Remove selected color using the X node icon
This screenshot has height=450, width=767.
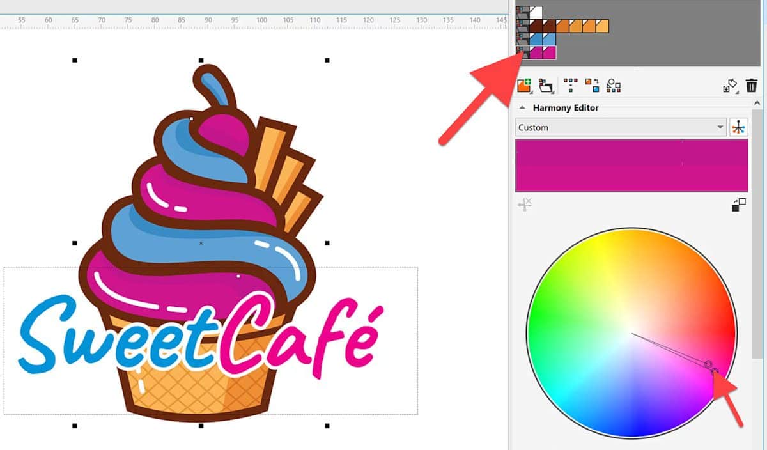tap(526, 203)
